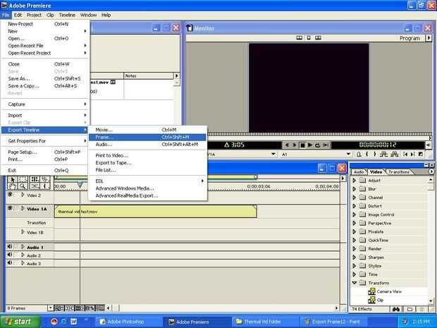Toggle the lock box for Audio 1 track

point(17,247)
